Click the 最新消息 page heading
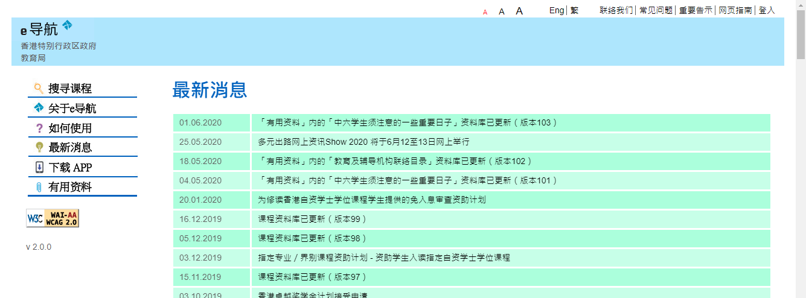 tap(209, 90)
